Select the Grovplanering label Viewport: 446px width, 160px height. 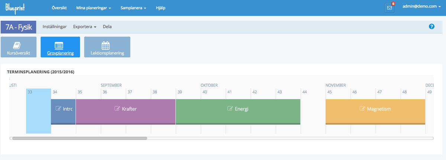60,53
